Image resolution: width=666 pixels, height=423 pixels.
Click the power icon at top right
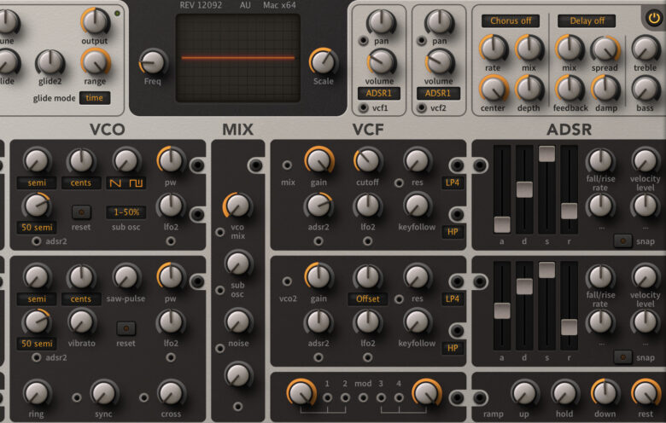coord(653,18)
